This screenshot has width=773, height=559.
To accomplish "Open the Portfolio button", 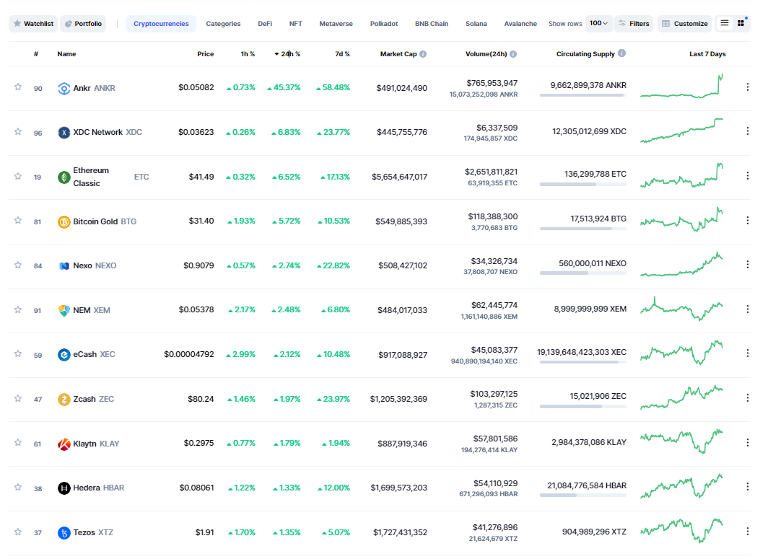I will 83,24.
